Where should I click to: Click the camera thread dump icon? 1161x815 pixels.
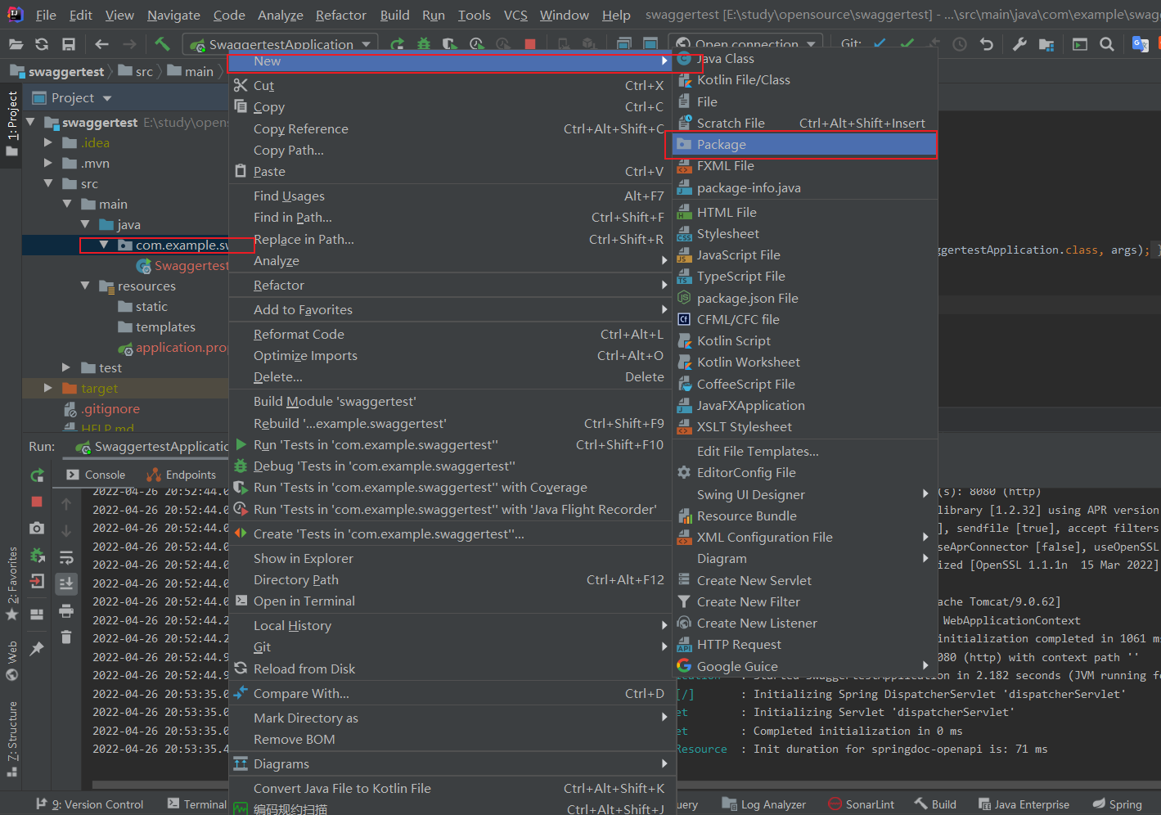tap(37, 529)
